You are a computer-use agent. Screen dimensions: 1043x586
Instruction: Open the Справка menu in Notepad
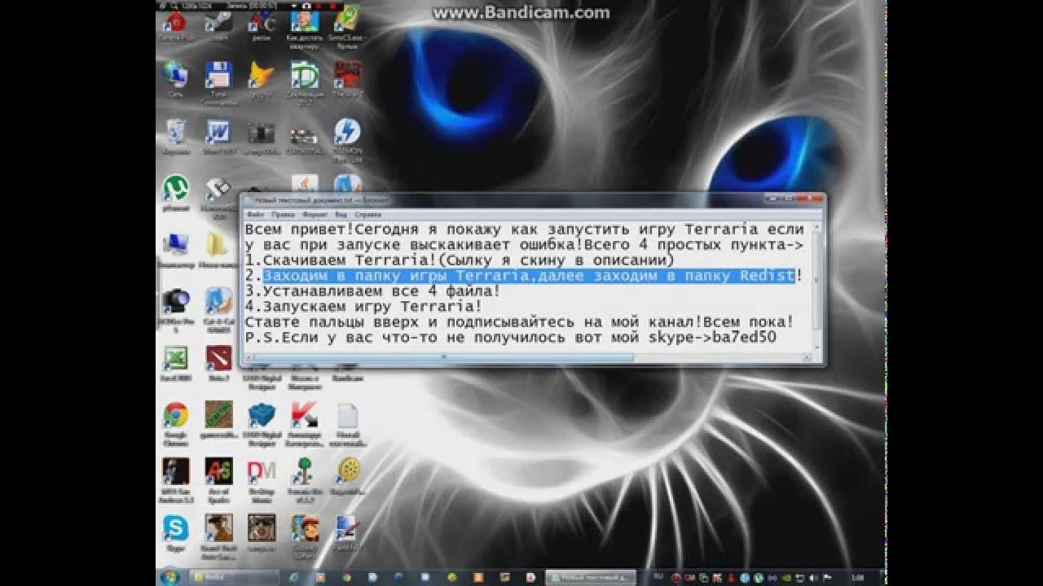click(367, 214)
